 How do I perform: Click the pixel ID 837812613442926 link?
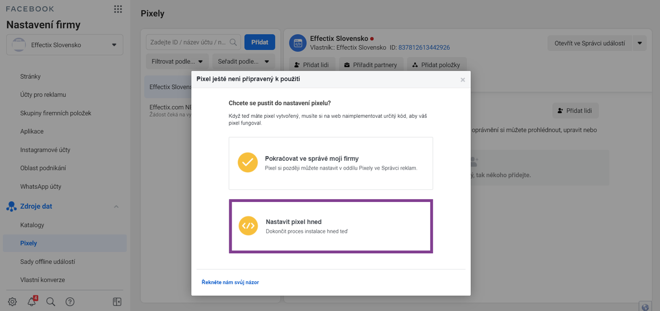pos(424,47)
